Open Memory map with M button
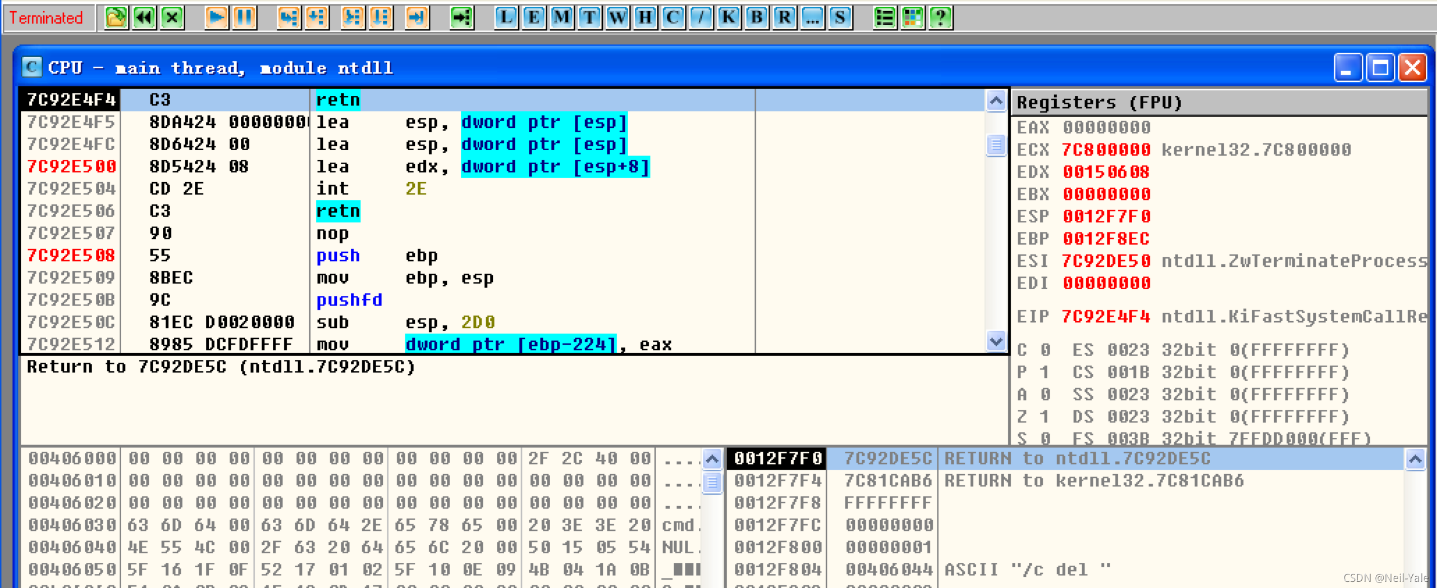 [561, 17]
